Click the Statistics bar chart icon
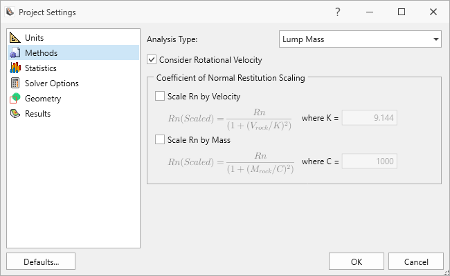Viewport: 450px width, 276px height. click(x=15, y=68)
